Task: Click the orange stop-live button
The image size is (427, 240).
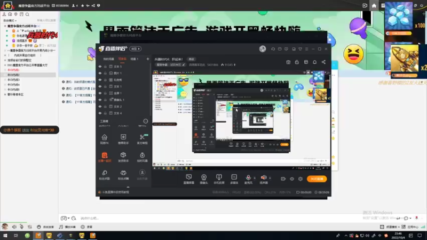Action: coord(317,179)
